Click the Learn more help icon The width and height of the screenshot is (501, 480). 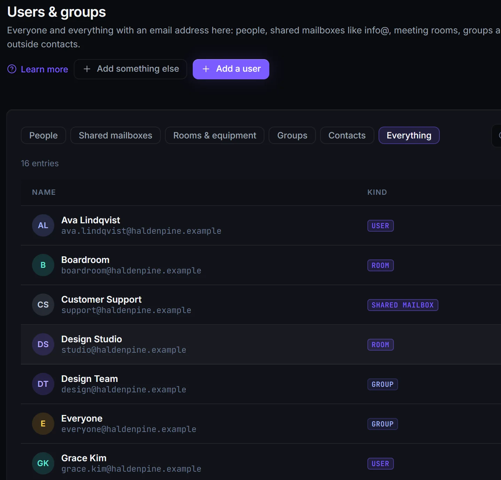pyautogui.click(x=12, y=69)
